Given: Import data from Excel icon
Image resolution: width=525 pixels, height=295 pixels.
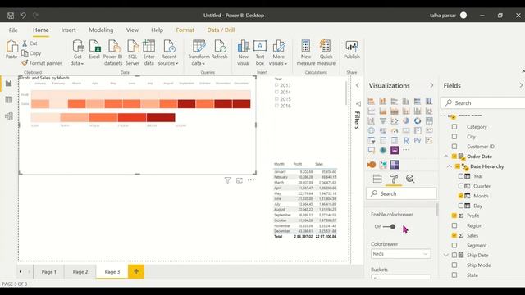Looking at the screenshot, I should (94, 49).
